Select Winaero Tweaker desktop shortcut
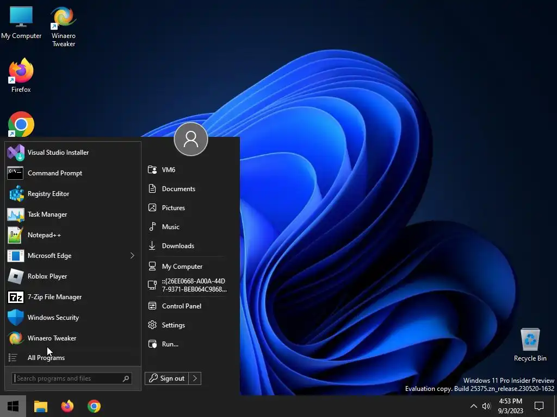The image size is (557, 417). (x=64, y=27)
